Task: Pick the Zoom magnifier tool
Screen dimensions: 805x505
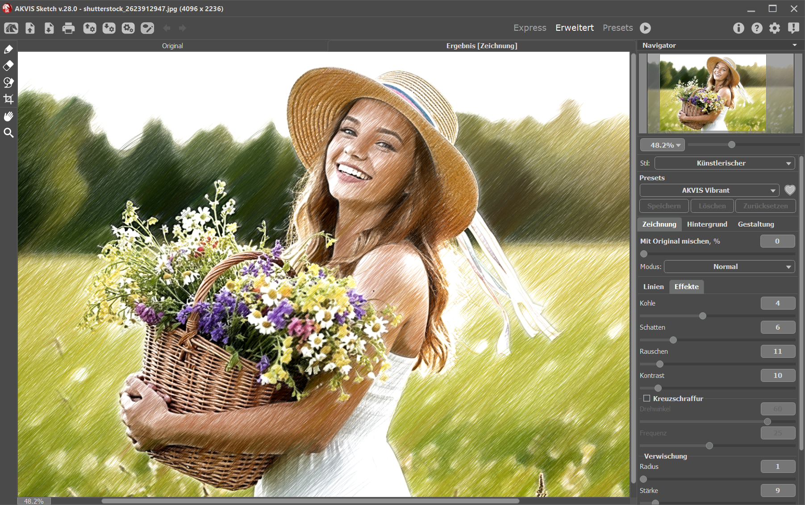Action: coord(8,133)
